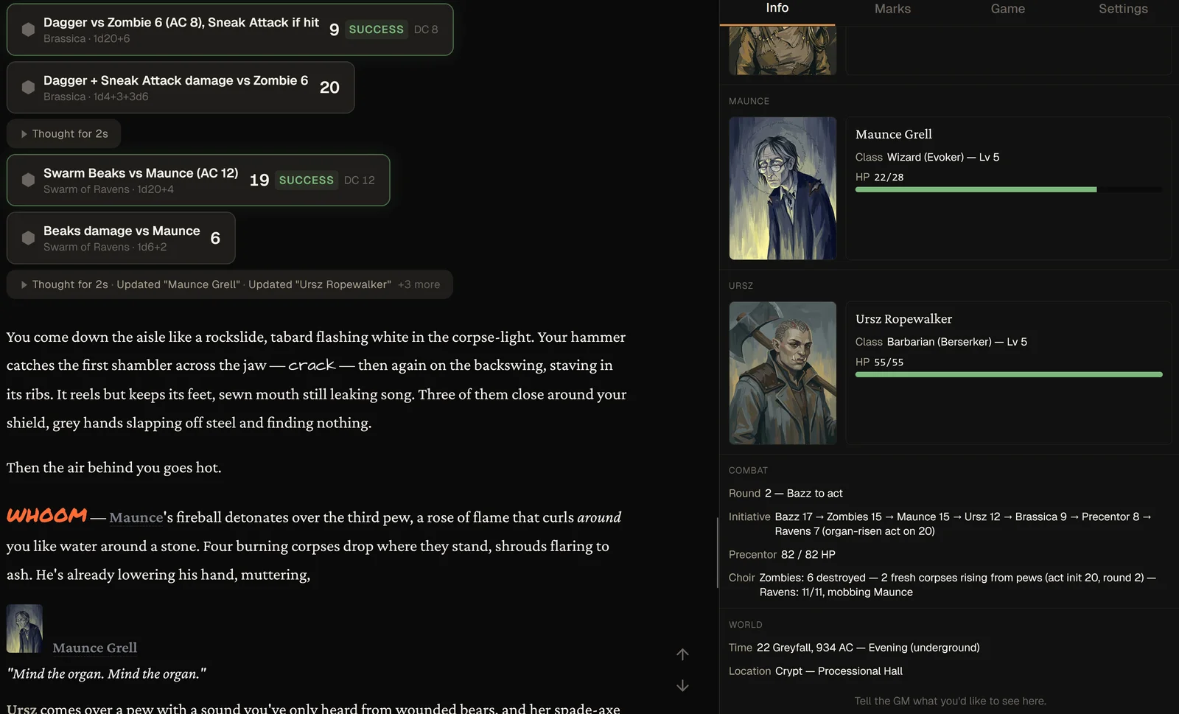Click 'Barbarian (Berserker) — Lv 5' class text
This screenshot has width=1179, height=714.
(x=957, y=343)
